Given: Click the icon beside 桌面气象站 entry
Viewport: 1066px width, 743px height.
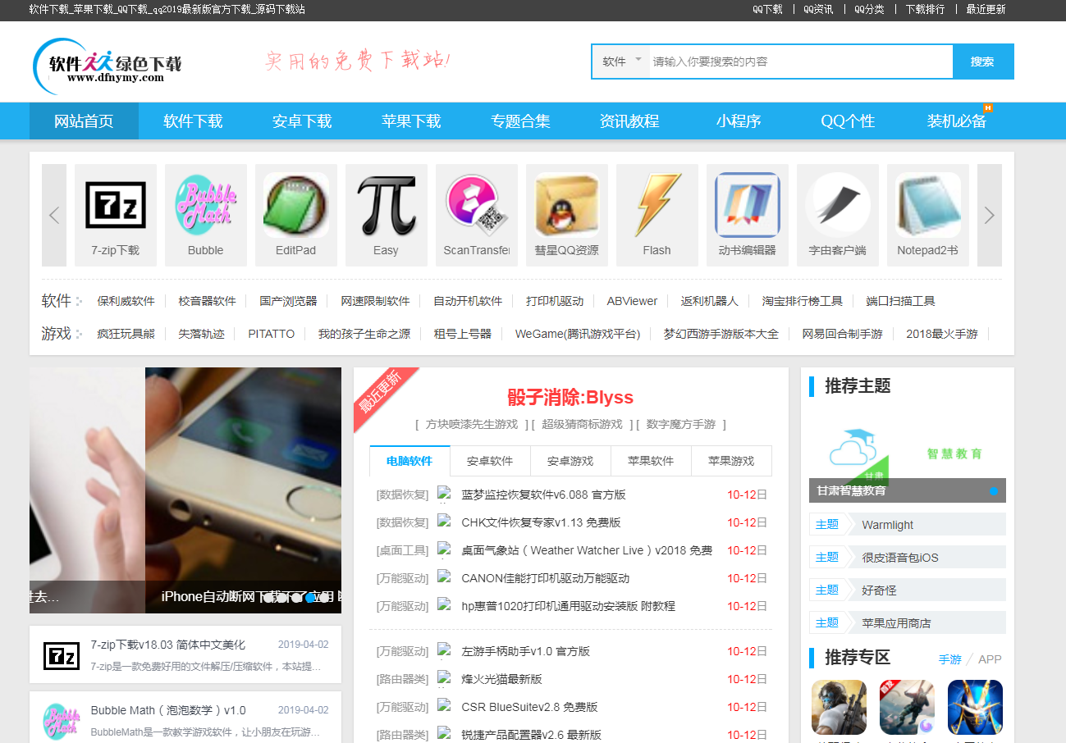Looking at the screenshot, I should (445, 549).
